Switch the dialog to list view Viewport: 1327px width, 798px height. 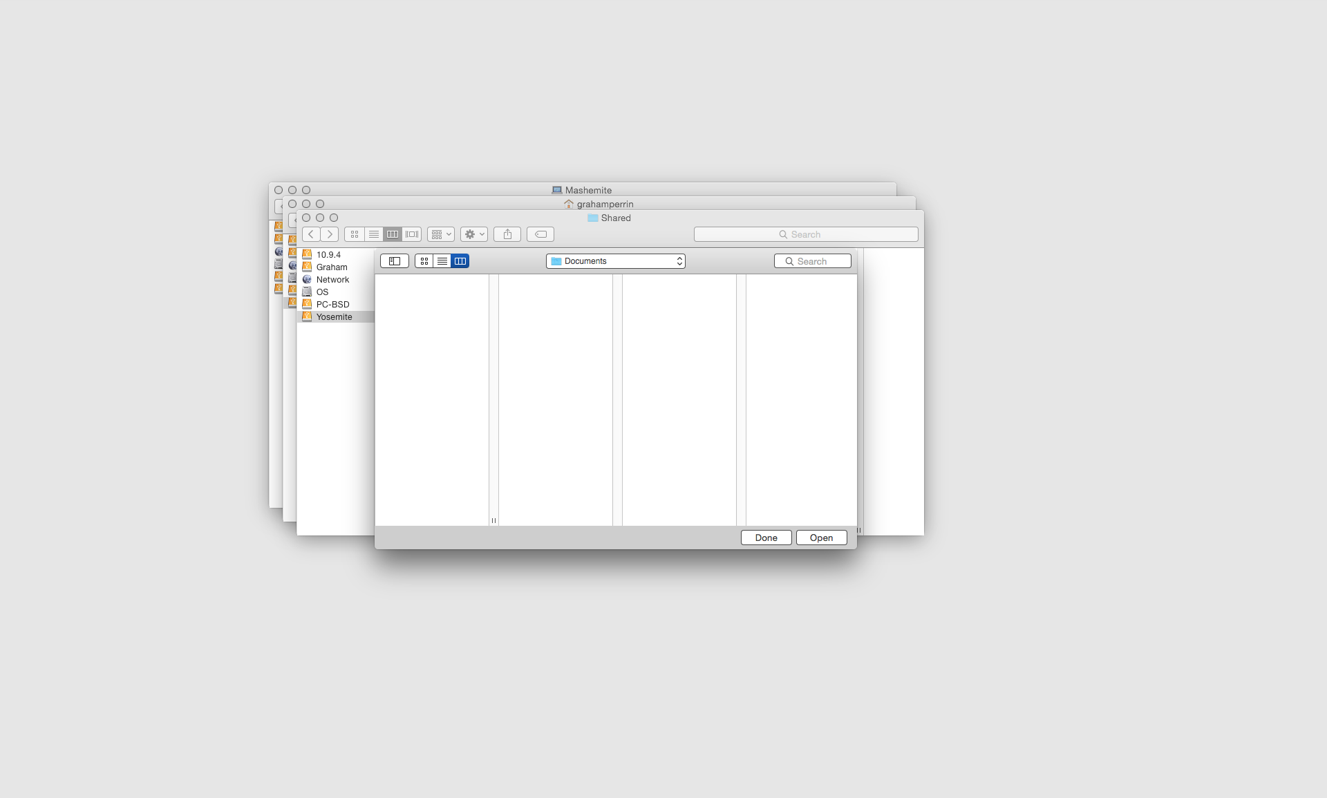coord(442,261)
